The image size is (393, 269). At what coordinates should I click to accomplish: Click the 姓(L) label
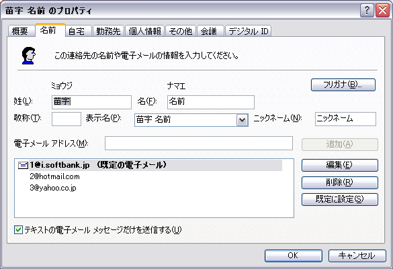[23, 101]
